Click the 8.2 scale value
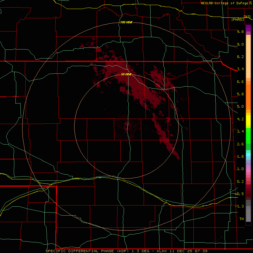Image resolution: width=253 pixels, height=253 pixels. coord(240,57)
